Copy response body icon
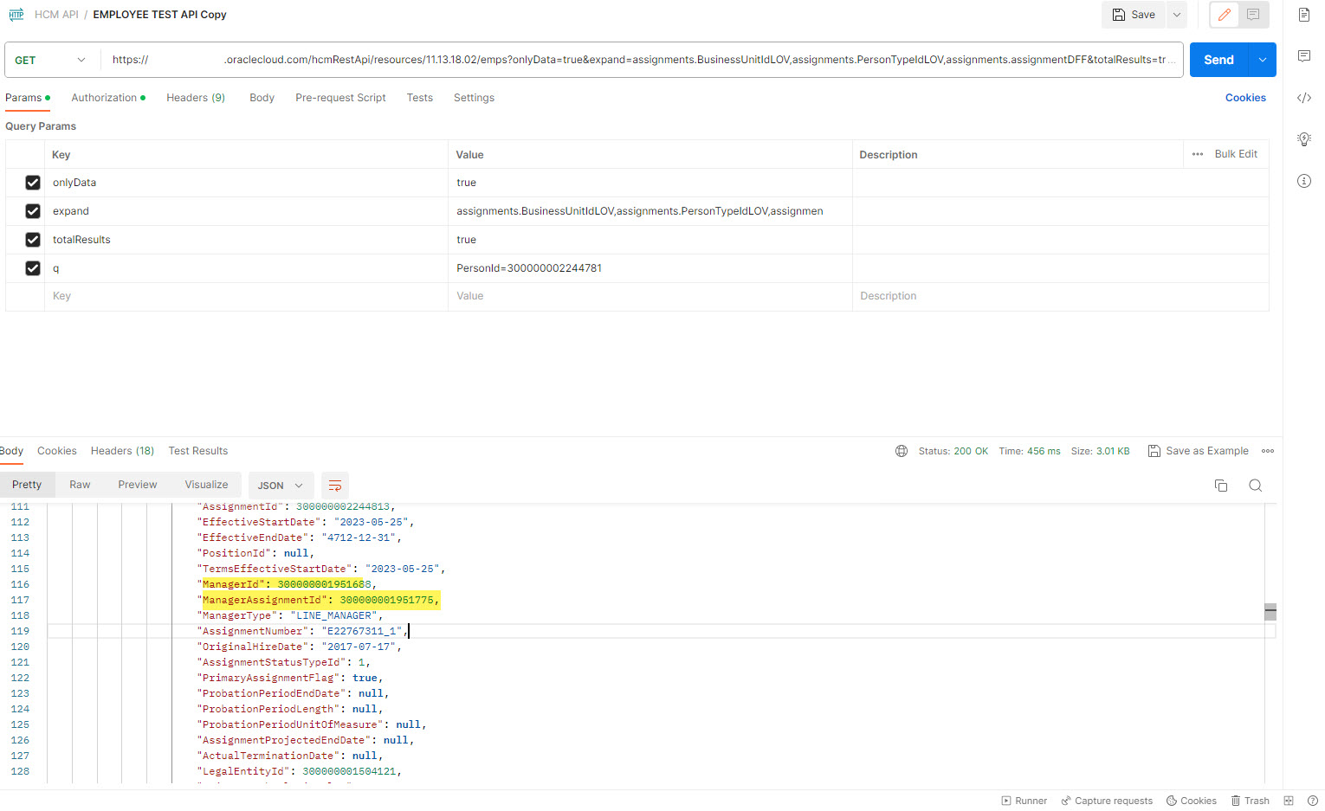The image size is (1325, 811). [x=1221, y=486]
